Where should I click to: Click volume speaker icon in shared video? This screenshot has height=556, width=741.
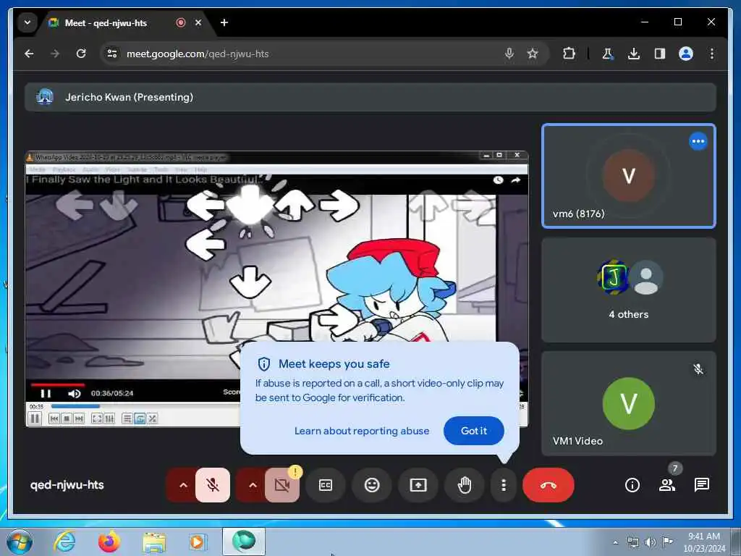74,393
